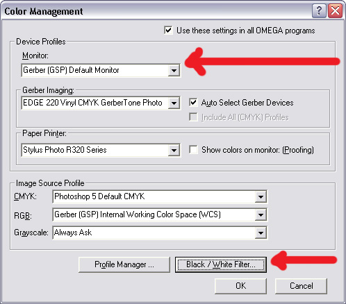Open the Black / White Filter button

(x=221, y=264)
